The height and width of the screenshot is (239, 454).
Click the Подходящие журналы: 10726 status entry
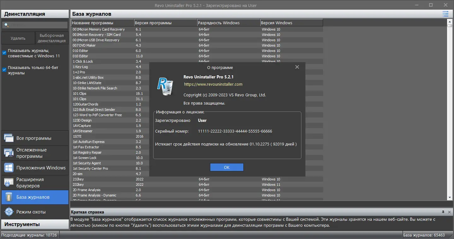click(29, 235)
